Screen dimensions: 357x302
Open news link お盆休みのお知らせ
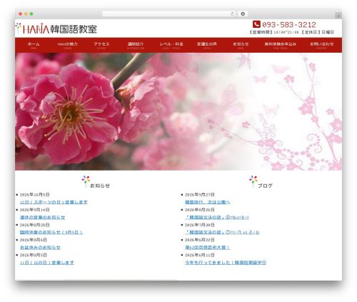(40, 248)
